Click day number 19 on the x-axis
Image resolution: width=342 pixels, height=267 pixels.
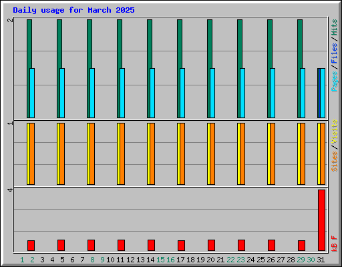[x=200, y=260]
